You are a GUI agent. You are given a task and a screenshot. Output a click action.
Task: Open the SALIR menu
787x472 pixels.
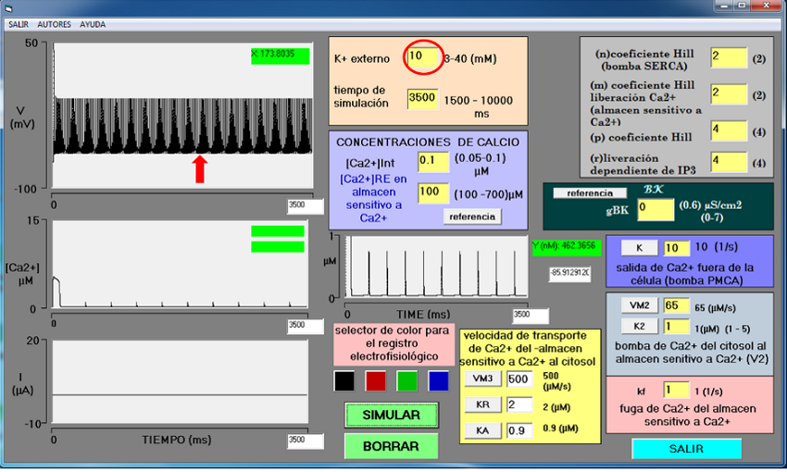pyautogui.click(x=19, y=24)
